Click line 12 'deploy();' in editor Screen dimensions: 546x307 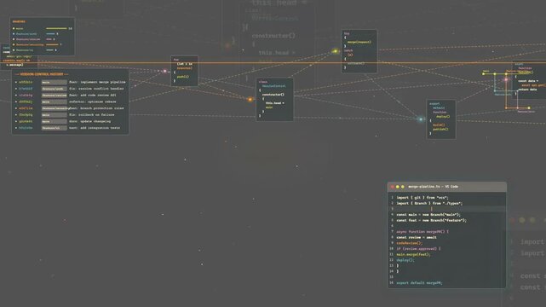click(405, 260)
